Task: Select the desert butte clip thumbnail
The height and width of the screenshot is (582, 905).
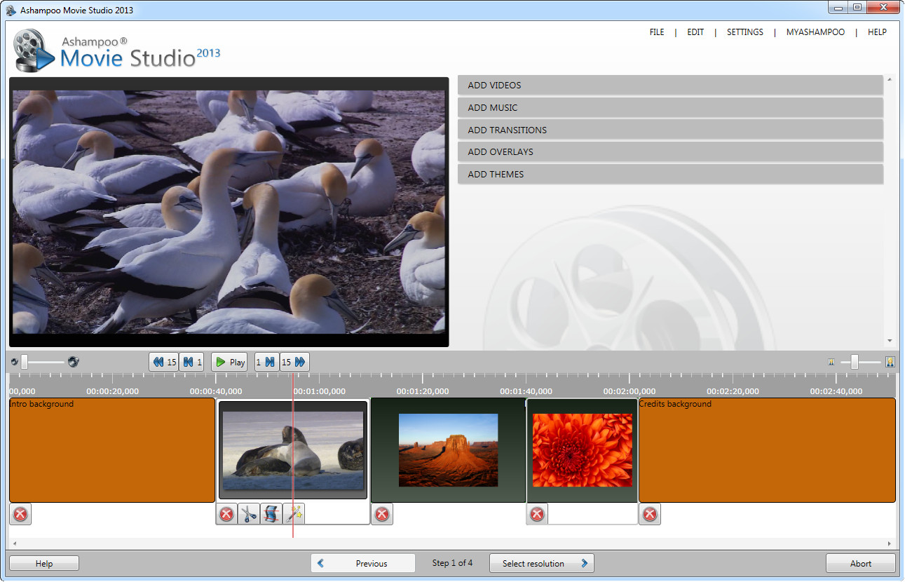Action: point(448,450)
